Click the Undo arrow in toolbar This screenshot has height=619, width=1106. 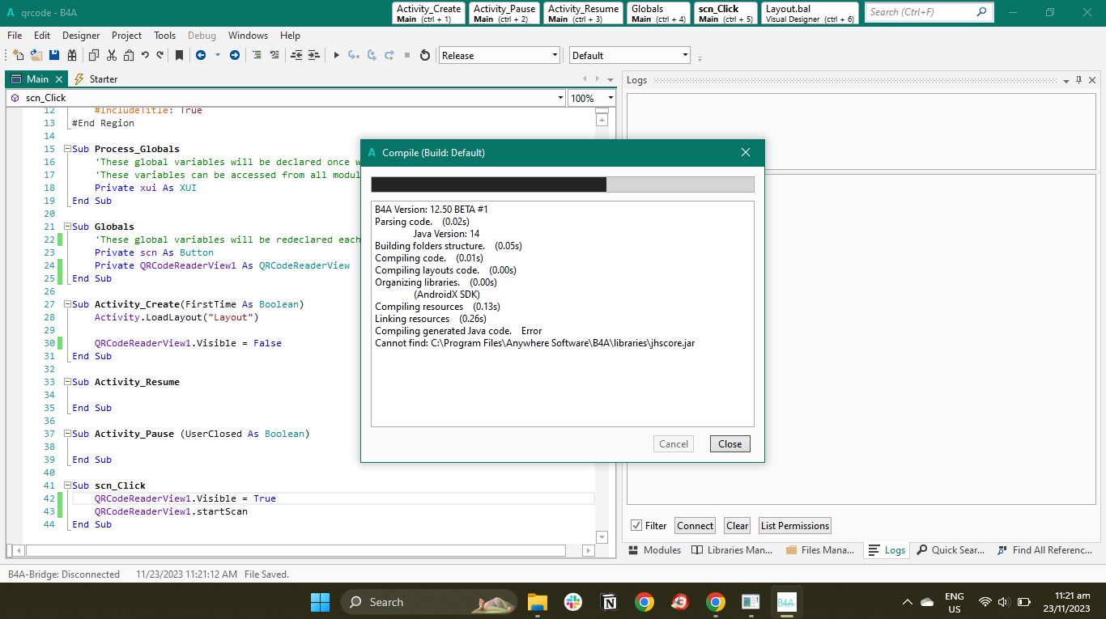coord(145,55)
